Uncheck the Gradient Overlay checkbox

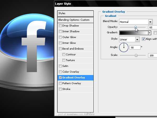point(60,77)
